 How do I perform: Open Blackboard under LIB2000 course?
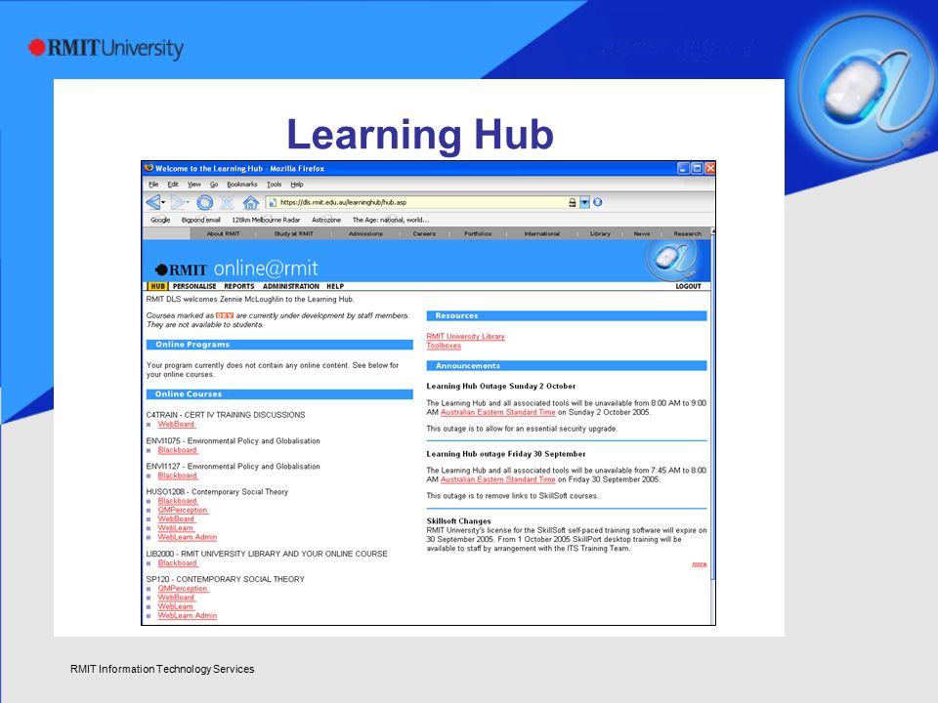pyautogui.click(x=178, y=563)
